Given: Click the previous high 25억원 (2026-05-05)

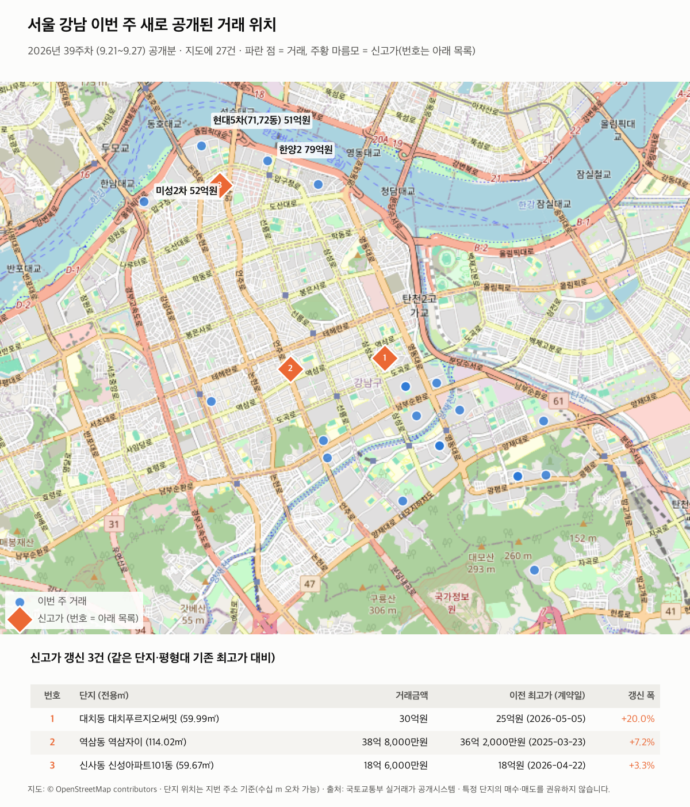Looking at the screenshot, I should point(540,719).
